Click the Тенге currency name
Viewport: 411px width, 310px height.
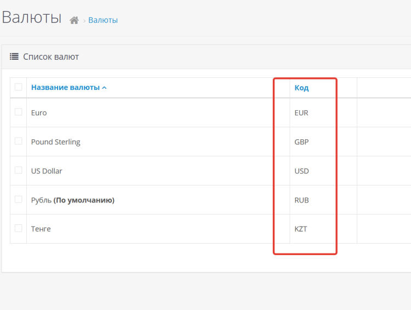click(x=41, y=229)
